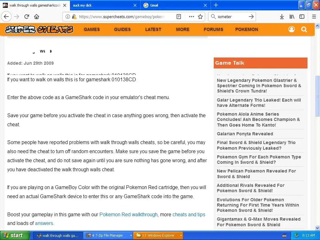320x240 pixels.
Task: Follow the answers link
Action: tap(44, 223)
